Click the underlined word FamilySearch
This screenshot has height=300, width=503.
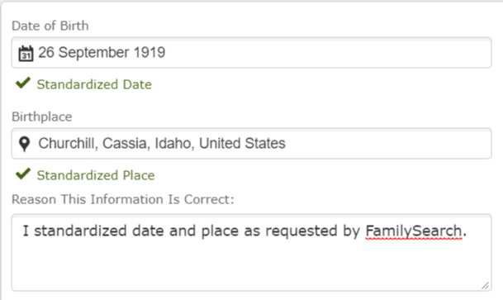tap(414, 231)
